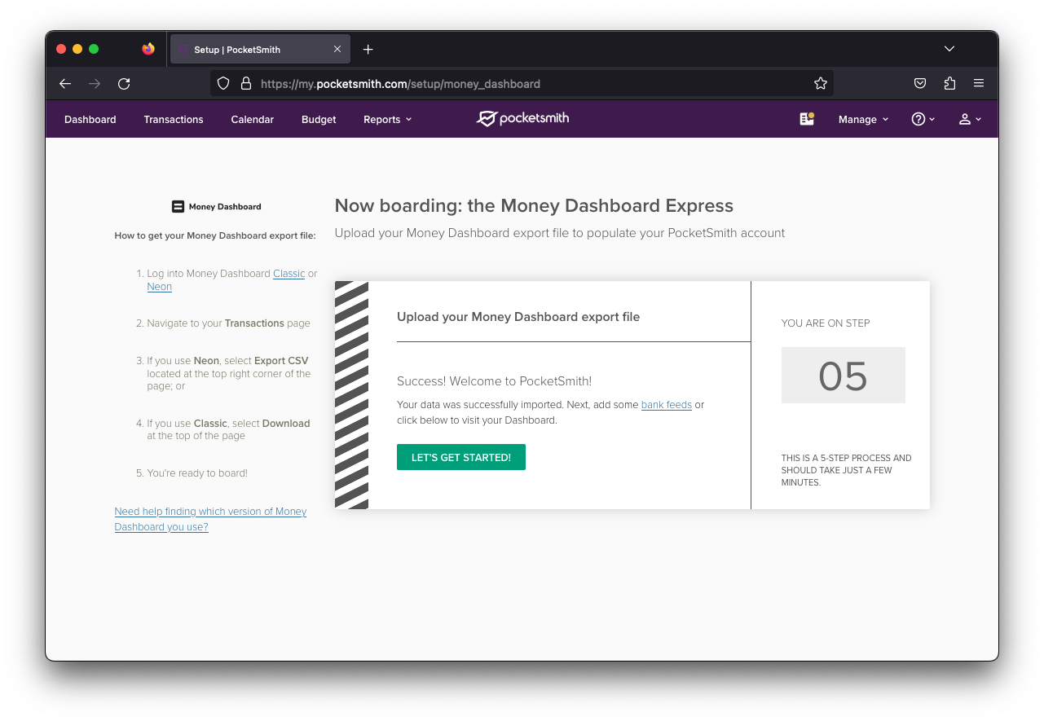Click the Money Dashboard version help link

pos(210,519)
